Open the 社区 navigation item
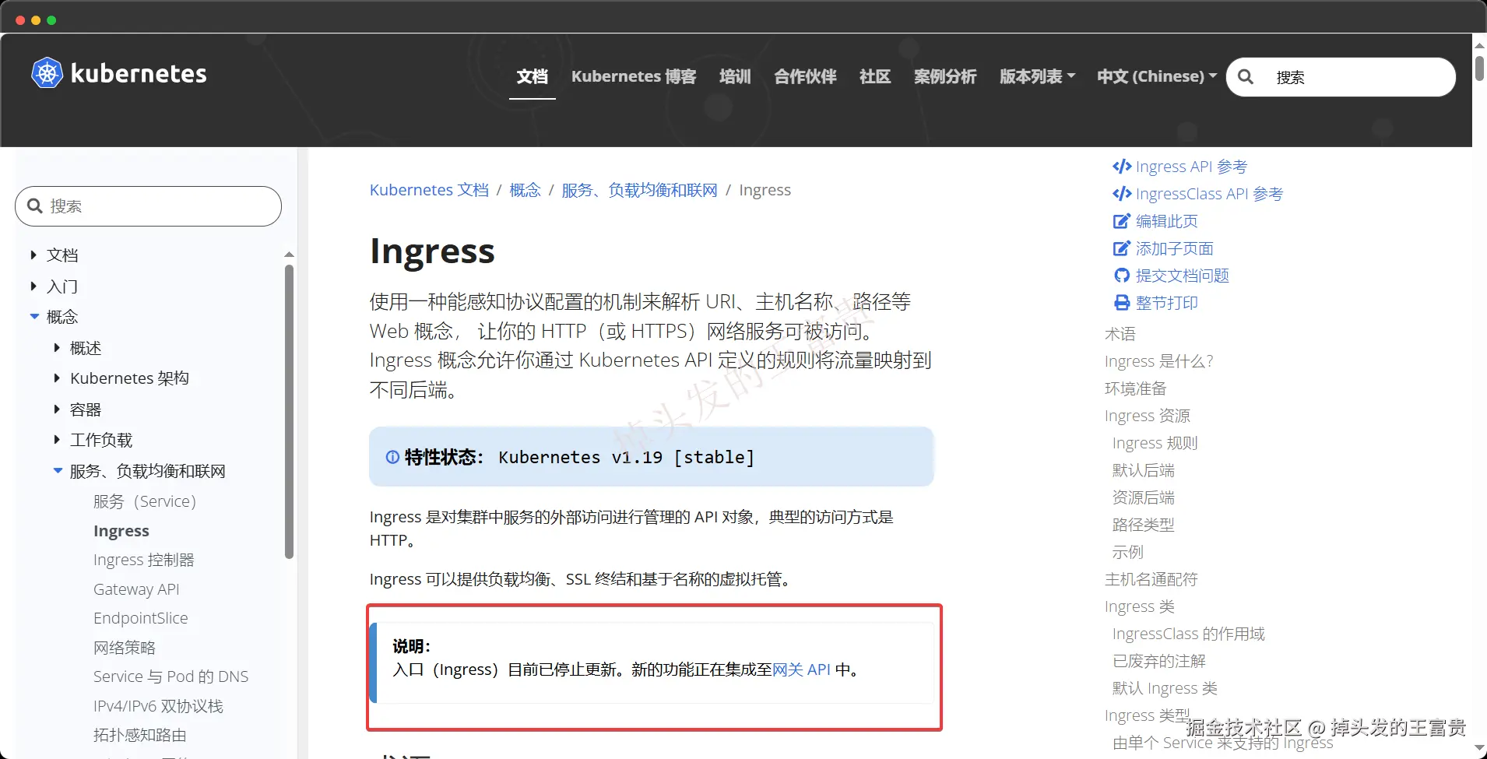 875,76
